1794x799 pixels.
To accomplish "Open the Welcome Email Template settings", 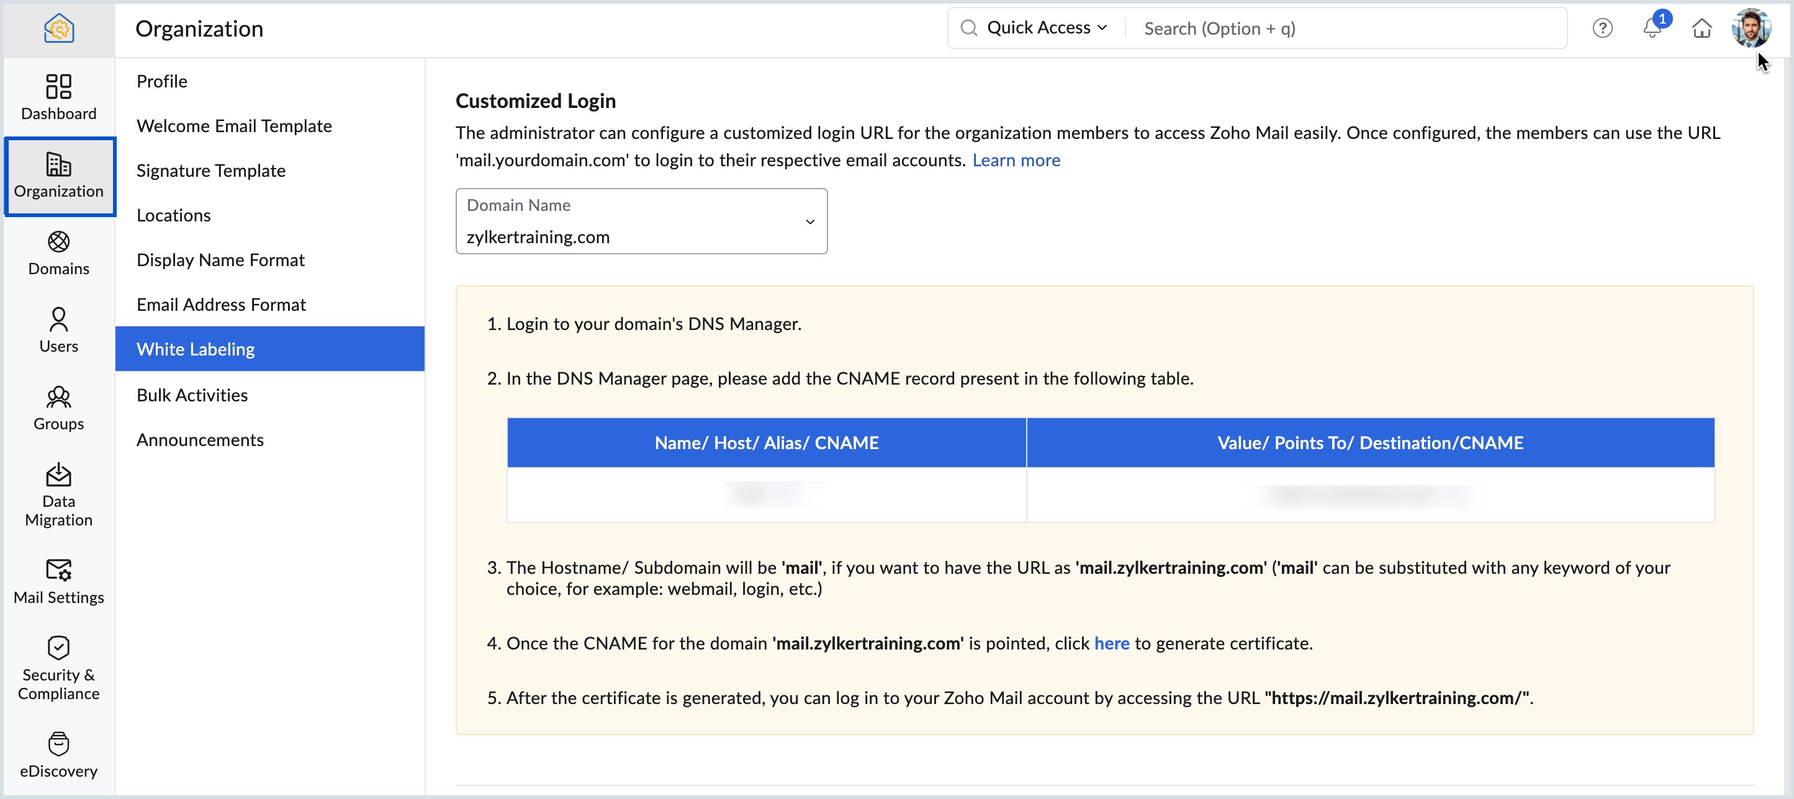I will click(x=234, y=126).
